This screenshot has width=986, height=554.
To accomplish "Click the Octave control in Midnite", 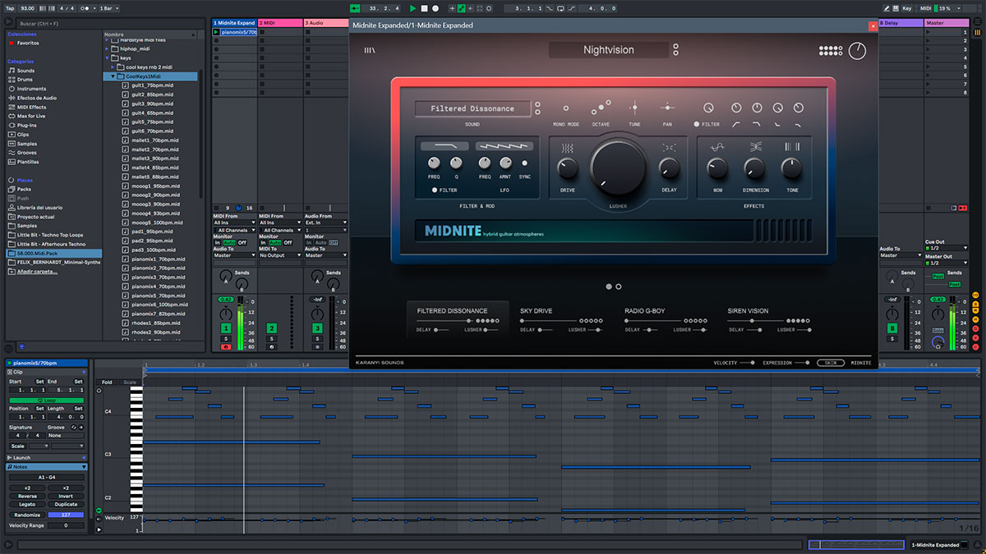I will (601, 108).
